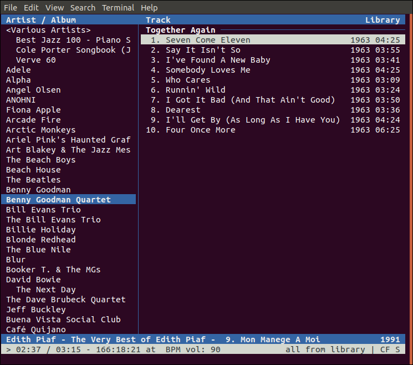Select track 4 Somebody Loves Me
Screen dimensions: 413x365
tap(273, 70)
